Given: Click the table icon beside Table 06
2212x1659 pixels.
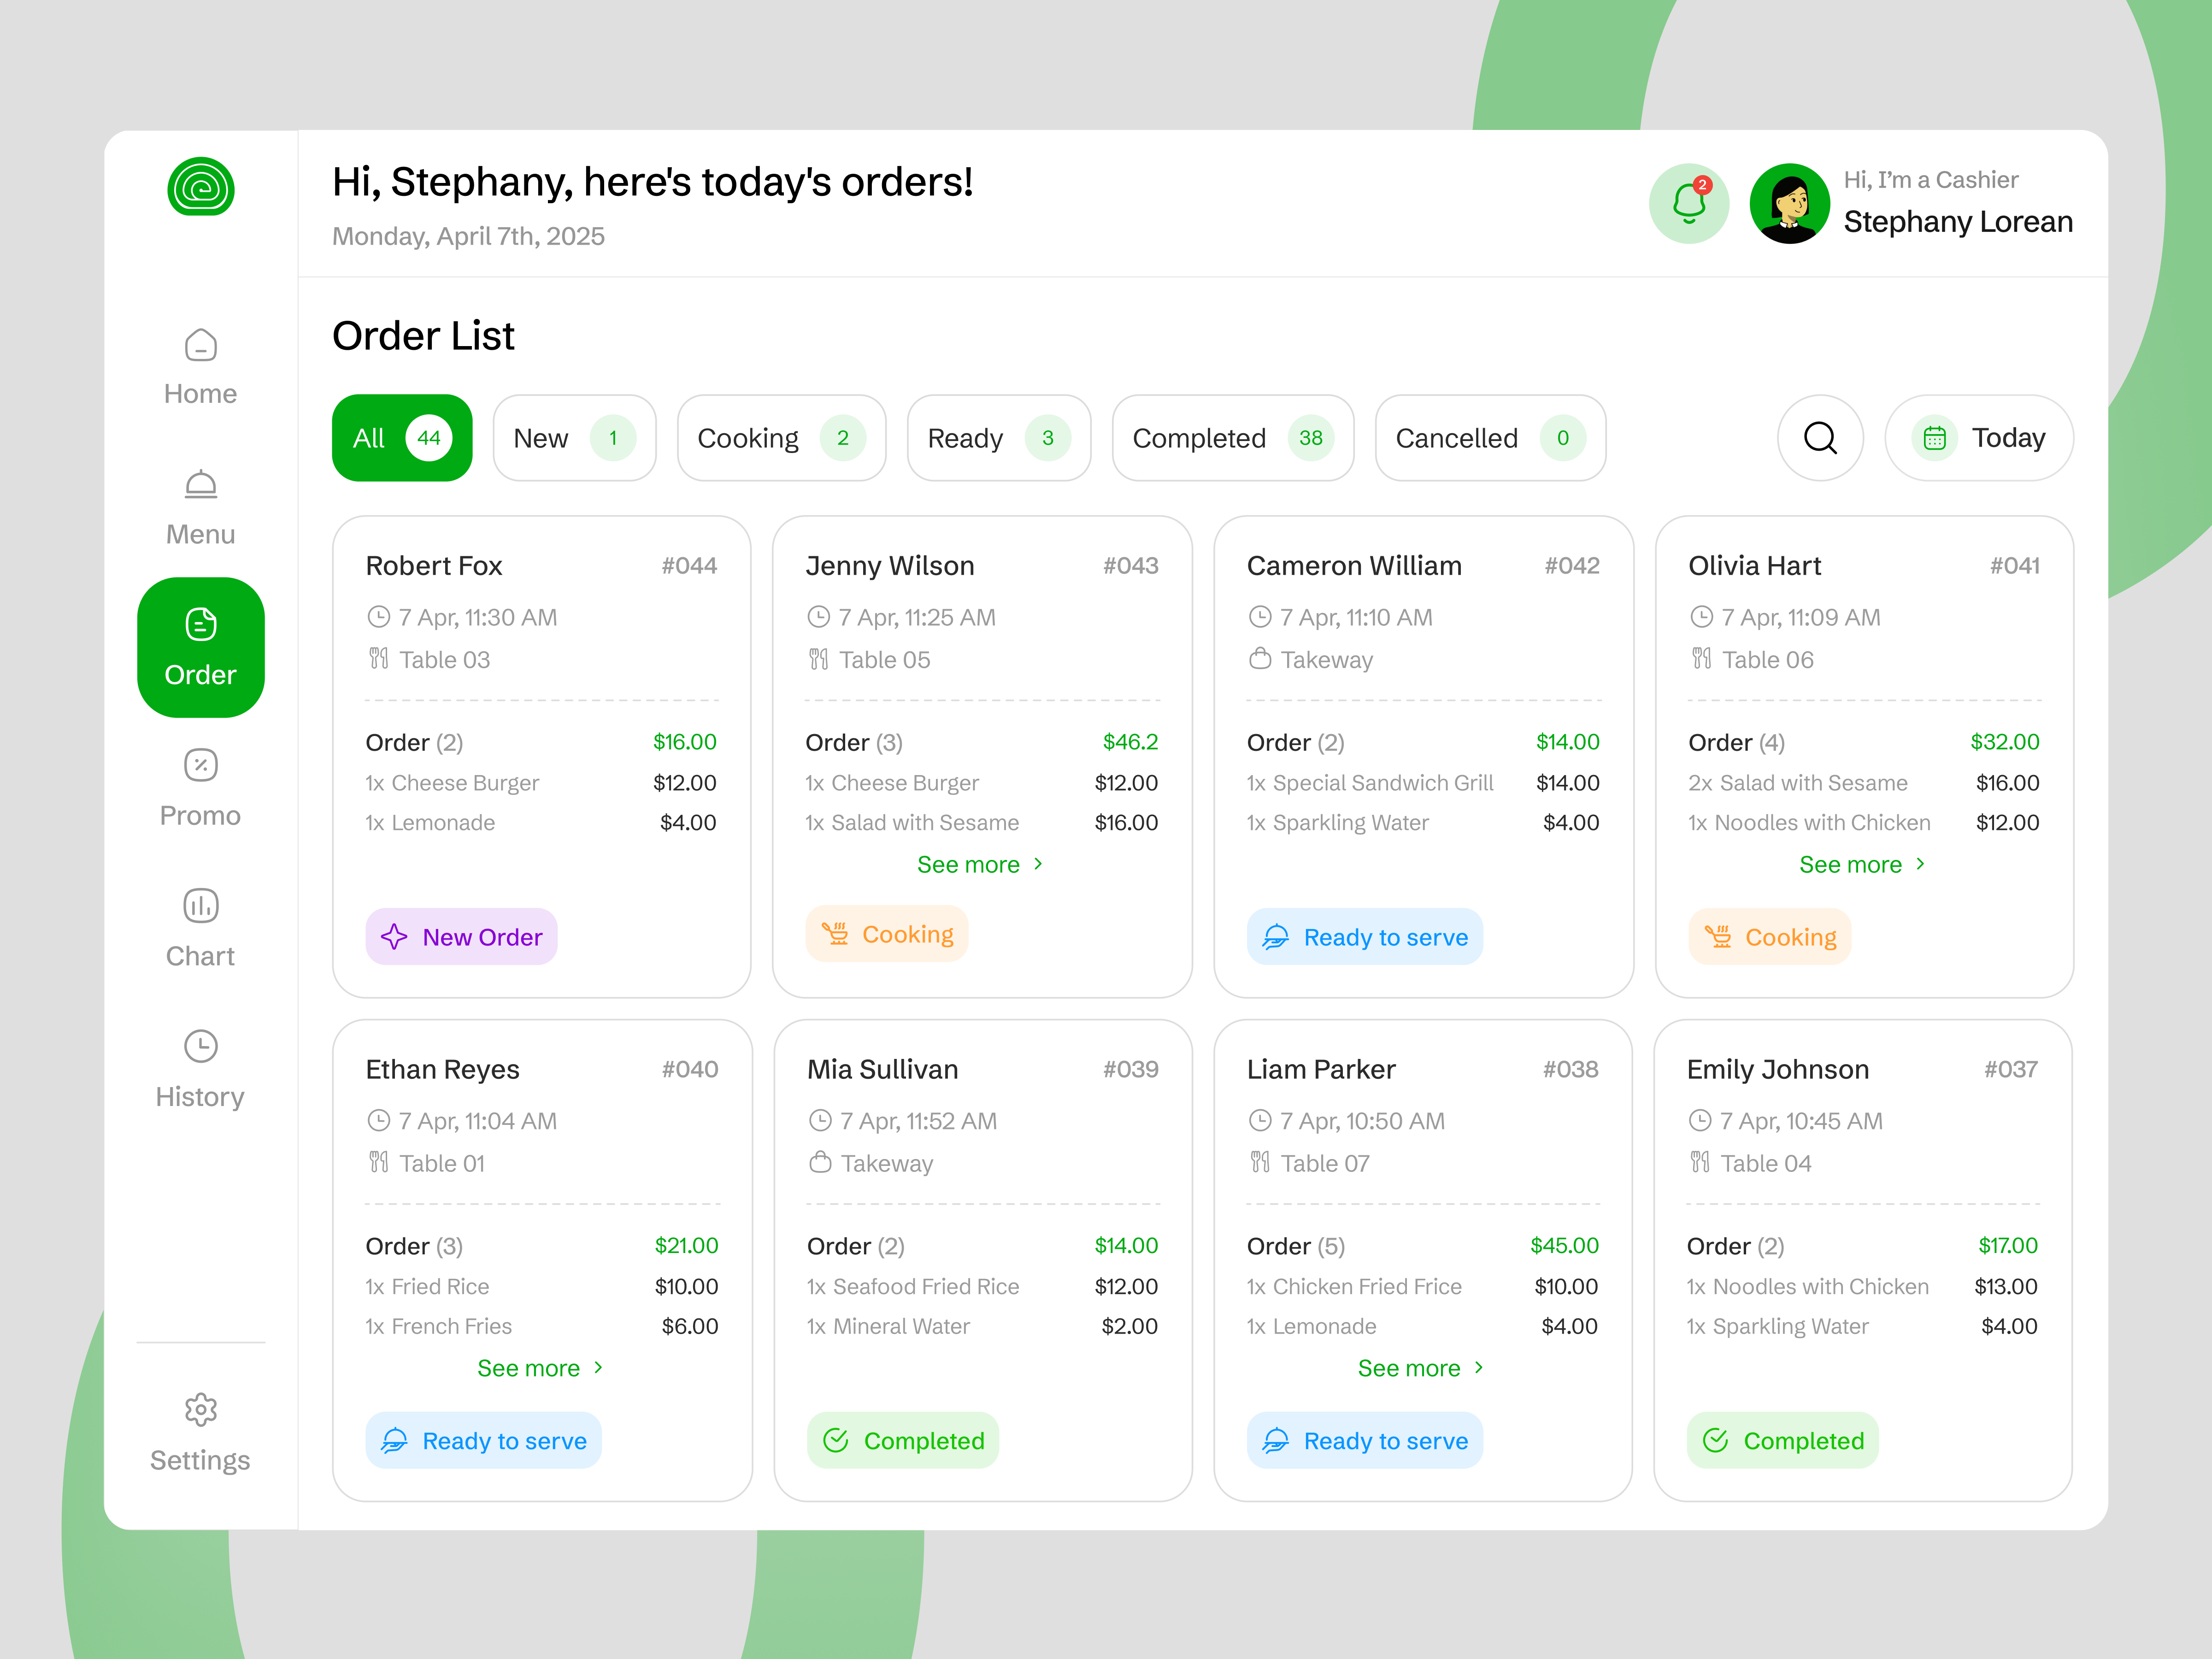Looking at the screenshot, I should [x=1701, y=659].
